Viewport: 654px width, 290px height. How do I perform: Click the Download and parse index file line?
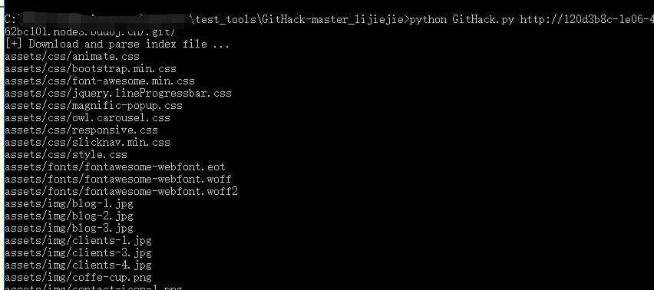[117, 44]
